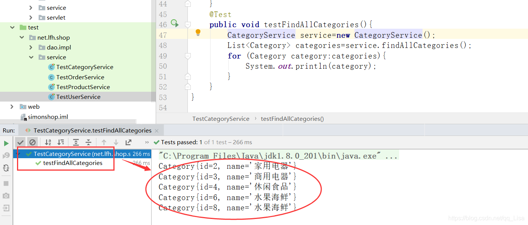Viewport: 528px width, 225px height.
Task: Expand all test tree nodes
Action: (76, 142)
